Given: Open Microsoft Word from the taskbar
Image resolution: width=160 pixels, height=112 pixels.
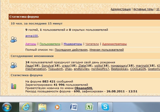Looking at the screenshot, I should (x=74, y=107).
